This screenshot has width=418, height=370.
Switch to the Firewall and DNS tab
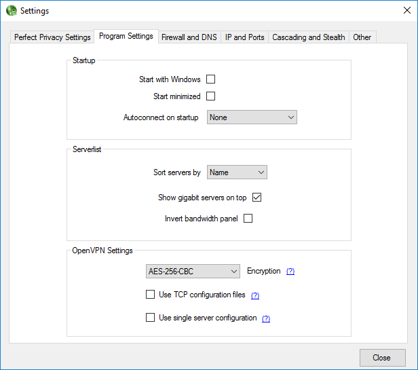pos(189,37)
